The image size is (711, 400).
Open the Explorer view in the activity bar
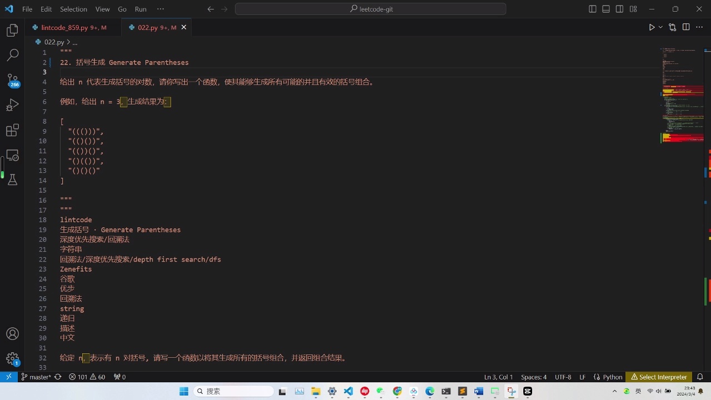coord(12,30)
